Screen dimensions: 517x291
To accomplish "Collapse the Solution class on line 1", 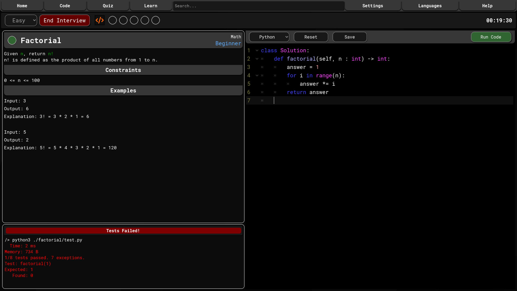I will tap(257, 50).
